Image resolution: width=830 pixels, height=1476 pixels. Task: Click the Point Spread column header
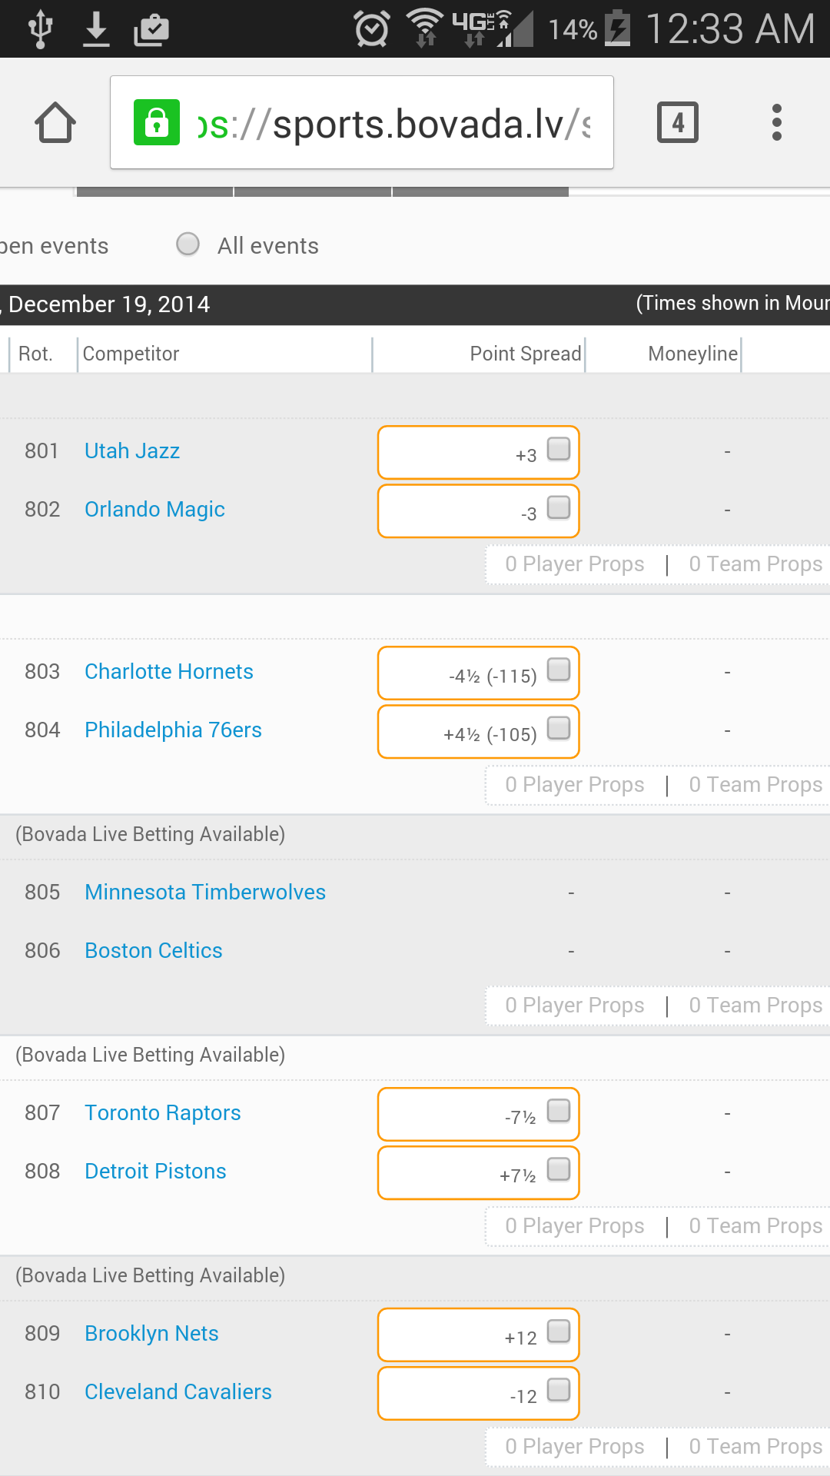[525, 354]
